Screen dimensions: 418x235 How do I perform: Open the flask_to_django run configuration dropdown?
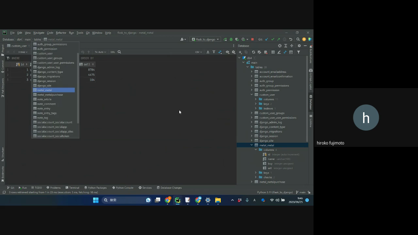205,39
